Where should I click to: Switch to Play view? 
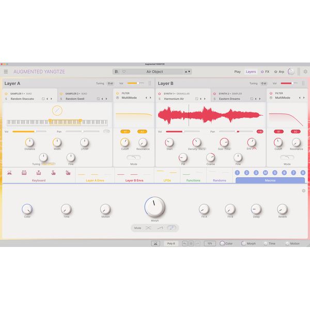pos(238,72)
